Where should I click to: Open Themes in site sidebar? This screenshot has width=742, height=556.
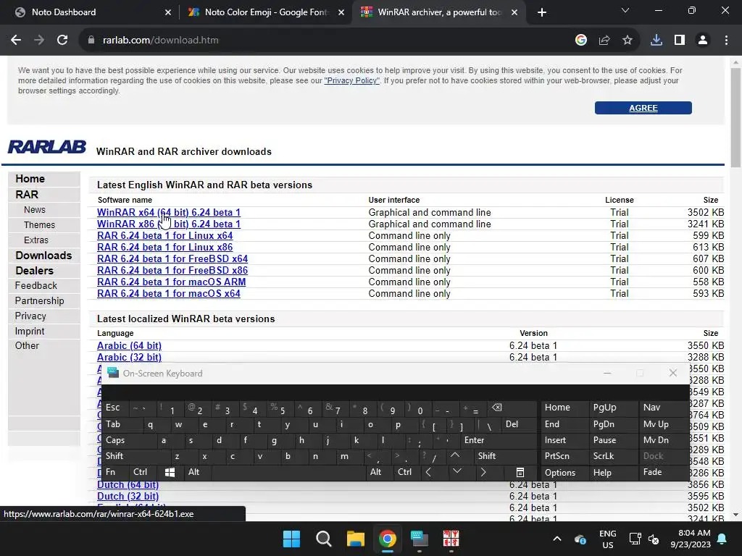[39, 225]
